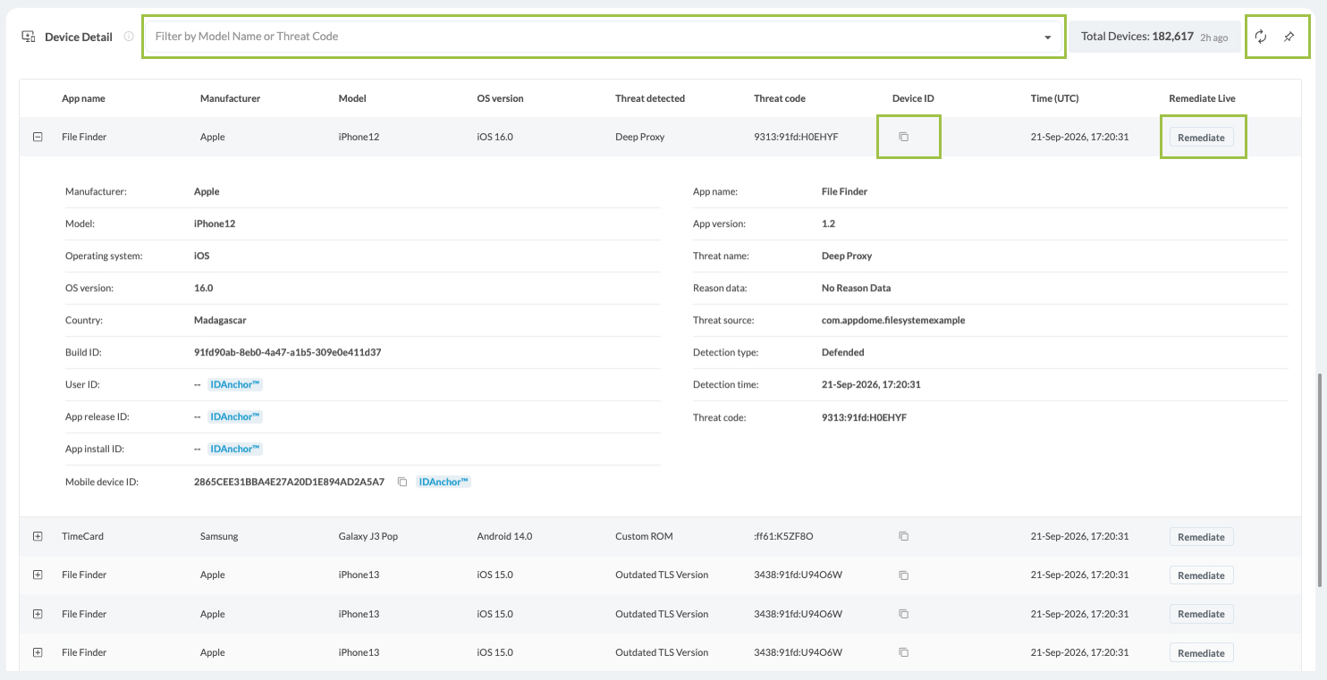Copy the Mobile device ID value
Image resolution: width=1327 pixels, height=680 pixels.
pyautogui.click(x=402, y=482)
